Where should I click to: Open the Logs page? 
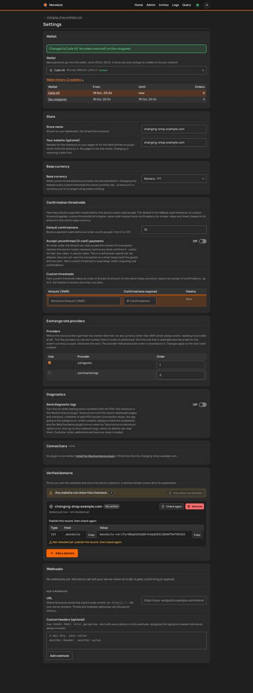coord(176,5)
